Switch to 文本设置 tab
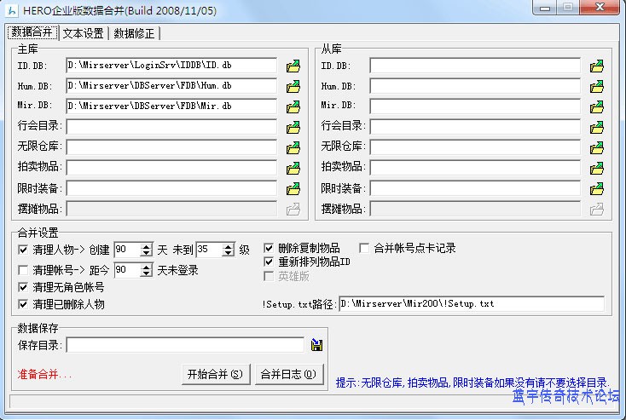This screenshot has width=626, height=420. (84, 33)
